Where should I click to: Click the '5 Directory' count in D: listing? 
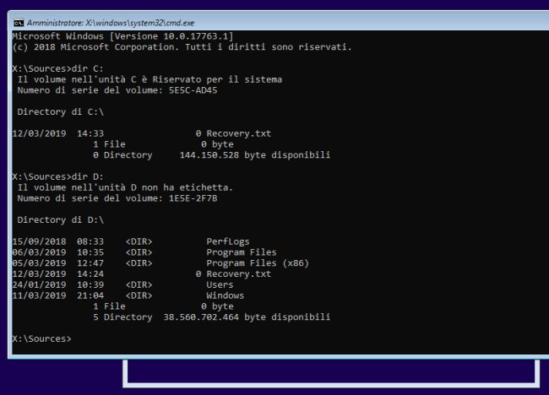tap(122, 317)
